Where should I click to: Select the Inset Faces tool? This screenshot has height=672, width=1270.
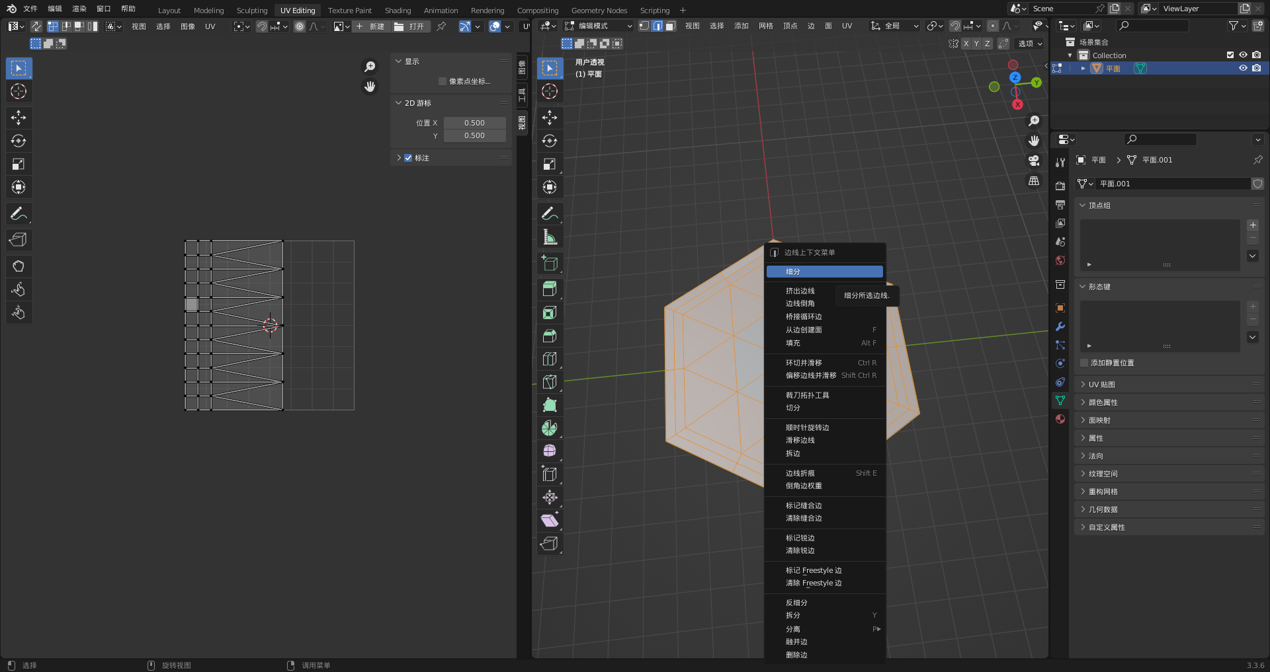coord(550,313)
